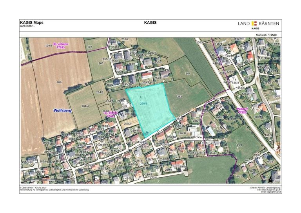Click the 'kann mehr...' subtitle text
Image resolution: width=301 pixels, height=213 pixels.
(27, 26)
